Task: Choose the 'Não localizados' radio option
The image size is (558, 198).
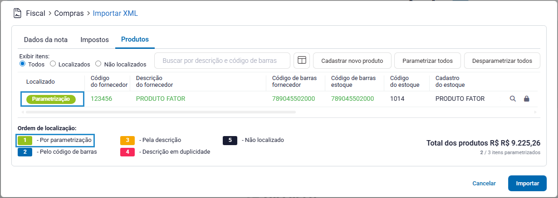Action: coord(98,64)
